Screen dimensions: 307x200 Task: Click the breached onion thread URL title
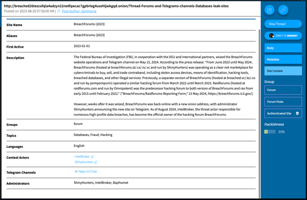pyautogui.click(x=116, y=6)
